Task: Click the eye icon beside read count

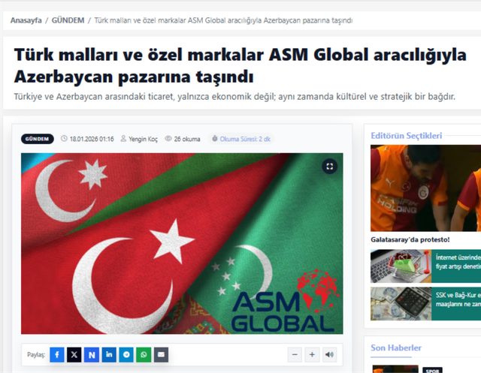Action: click(168, 138)
